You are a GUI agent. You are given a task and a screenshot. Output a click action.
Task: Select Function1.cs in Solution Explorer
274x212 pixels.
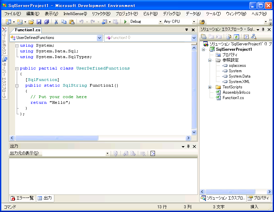coord(233,98)
